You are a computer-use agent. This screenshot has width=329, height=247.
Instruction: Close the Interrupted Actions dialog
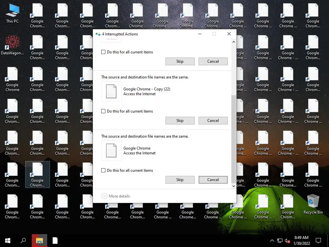[x=229, y=34]
